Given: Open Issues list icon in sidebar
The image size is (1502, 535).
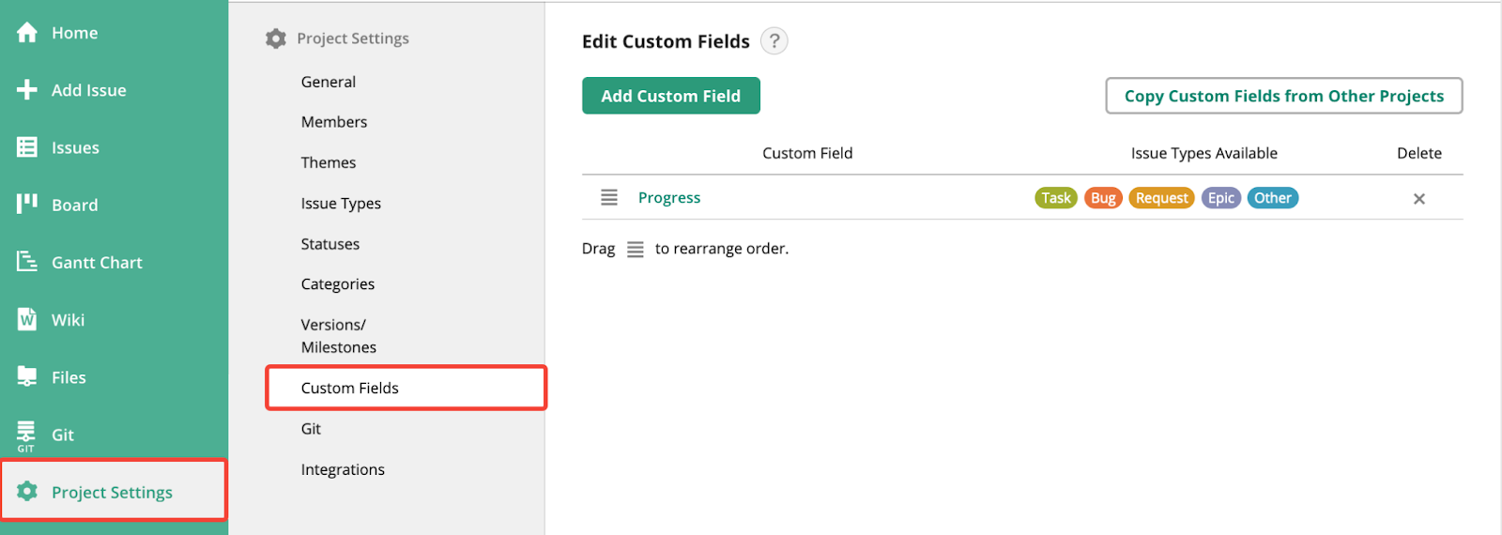Looking at the screenshot, I should point(27,147).
